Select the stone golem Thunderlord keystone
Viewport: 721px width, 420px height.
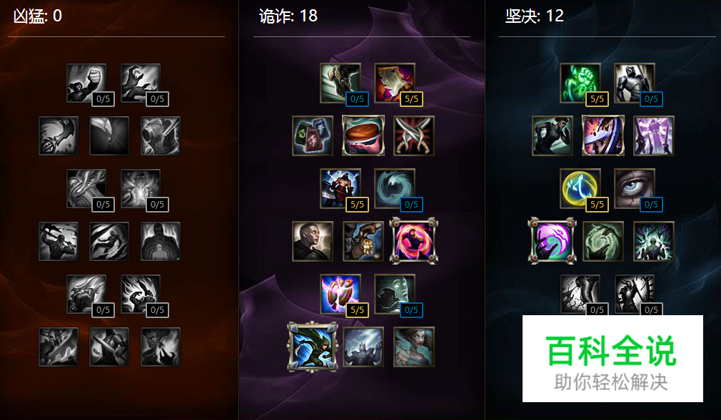(363, 347)
